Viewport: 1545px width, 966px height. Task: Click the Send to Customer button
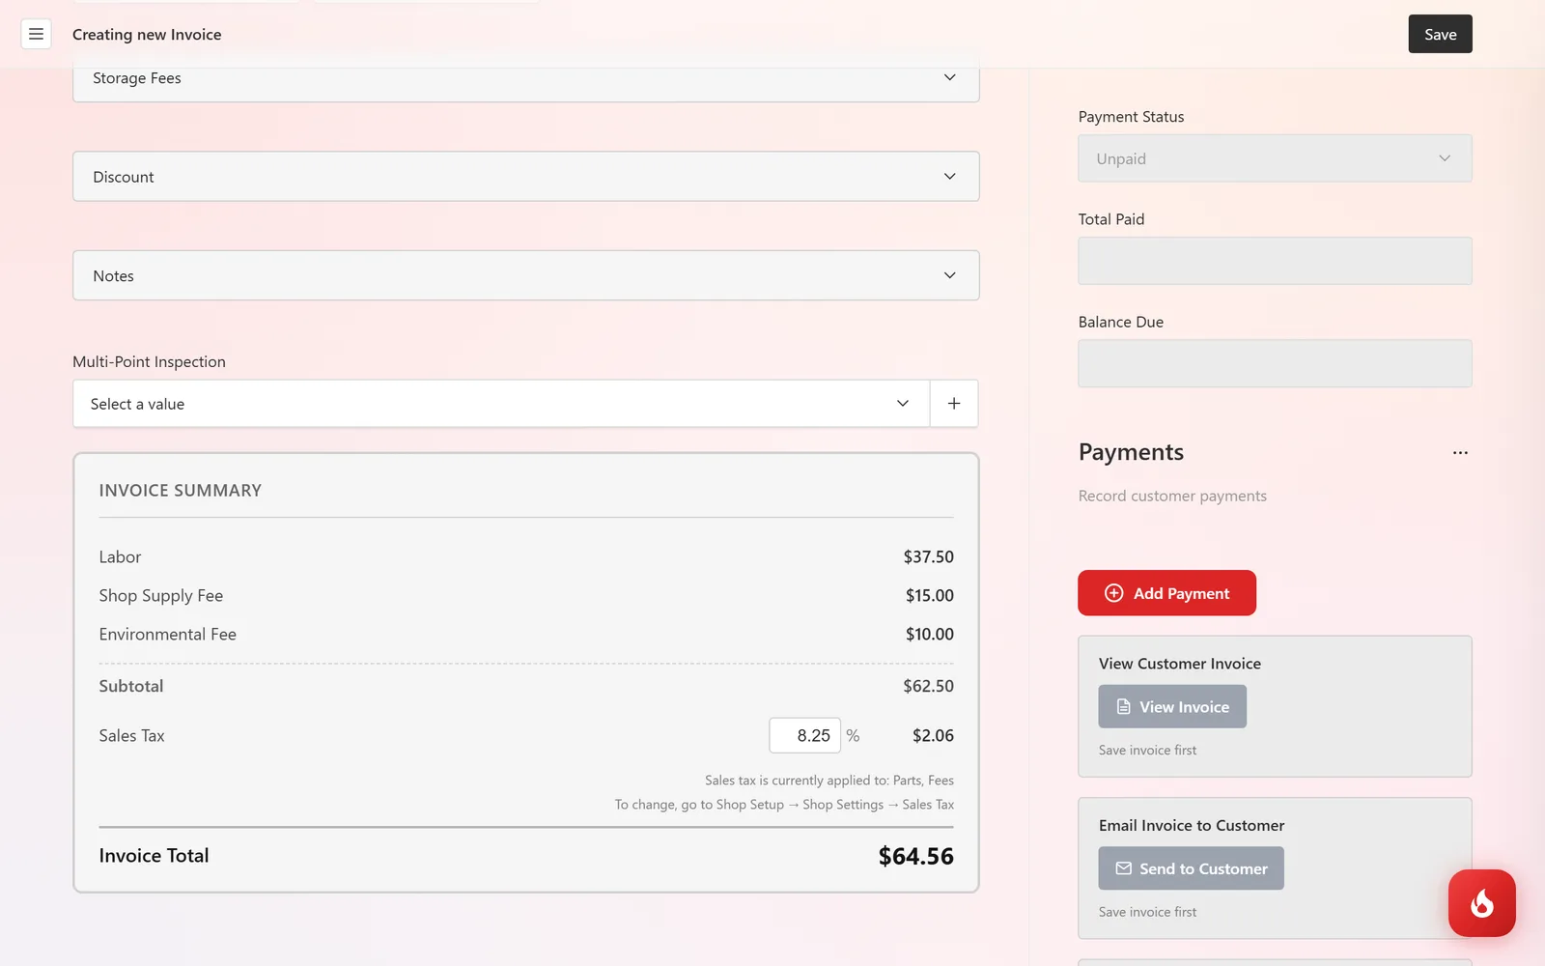(x=1191, y=868)
